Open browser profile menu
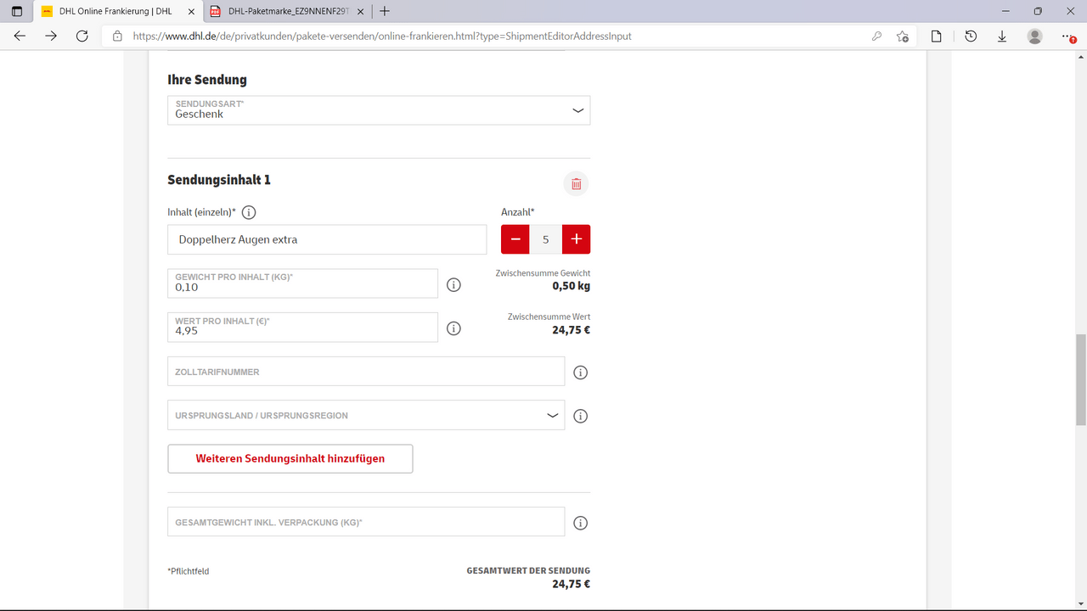This screenshot has width=1087, height=611. click(1034, 36)
